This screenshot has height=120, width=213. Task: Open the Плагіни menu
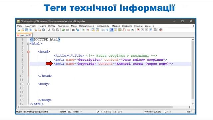click(138, 26)
